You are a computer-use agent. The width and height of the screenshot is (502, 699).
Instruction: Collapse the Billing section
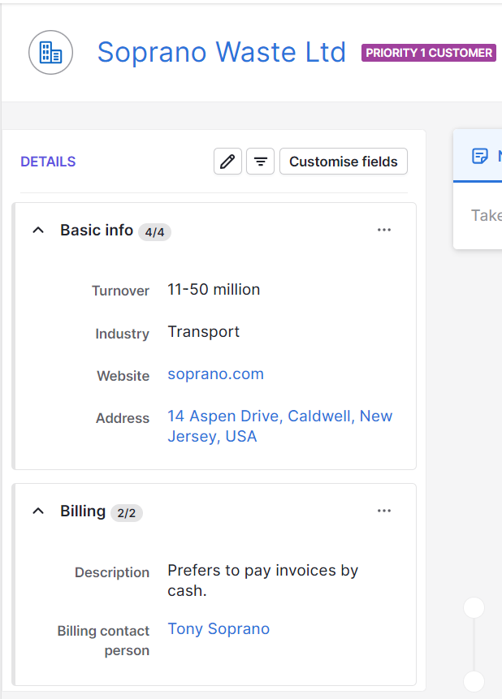[37, 511]
